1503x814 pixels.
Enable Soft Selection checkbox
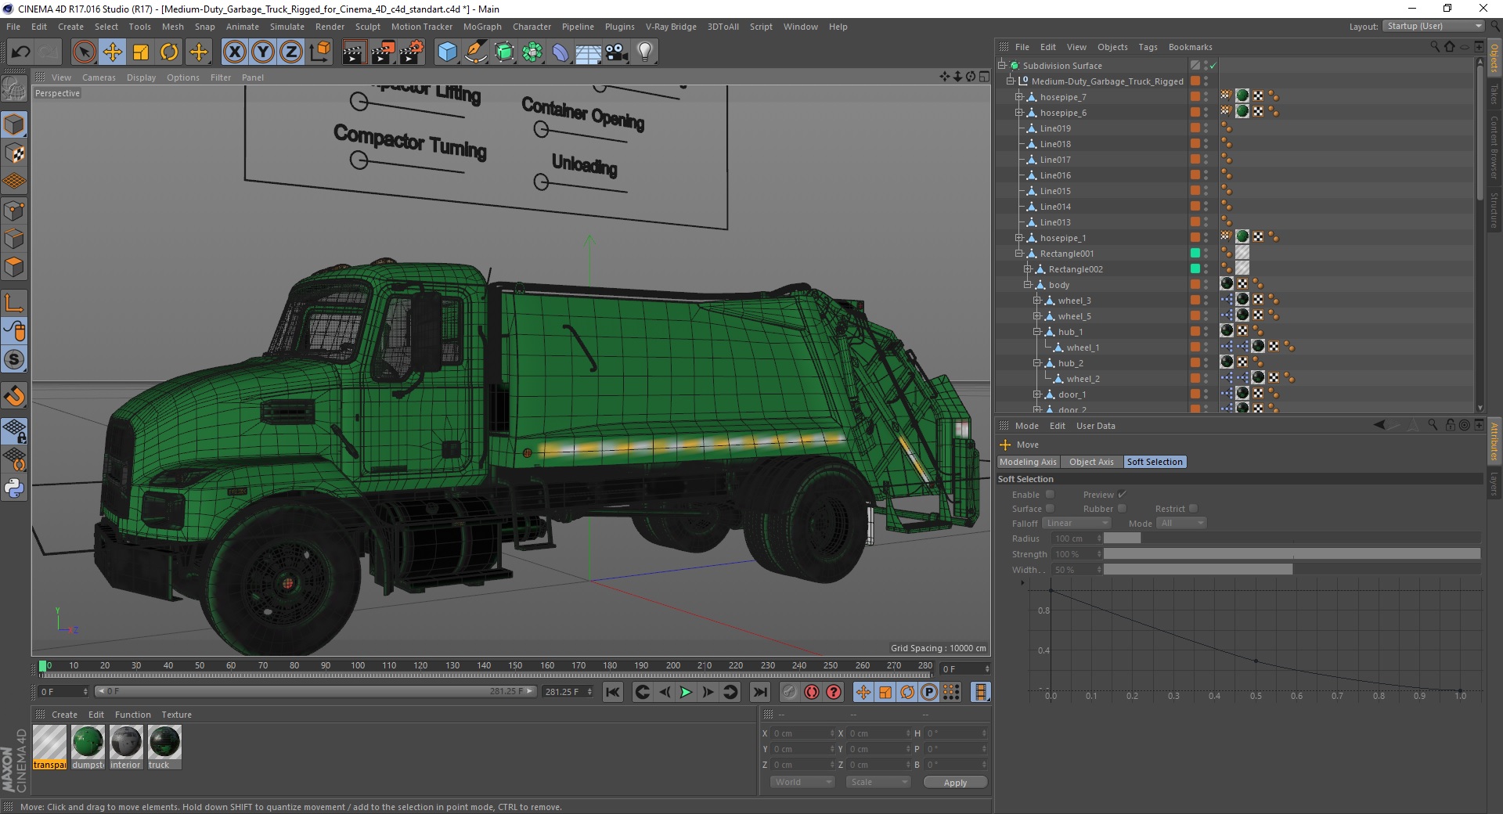point(1051,495)
